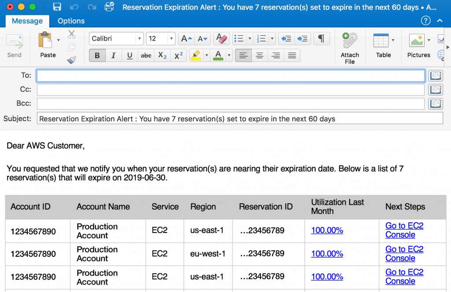
Task: Select the Message tab
Action: pyautogui.click(x=27, y=21)
